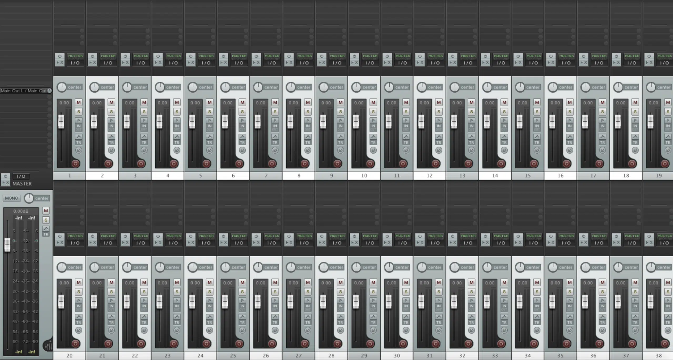Click the 0.00 volume readout on track 10
This screenshot has width=673, height=360.
click(x=359, y=103)
